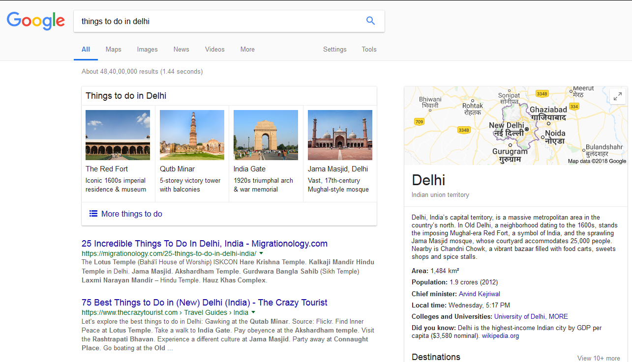
Task: Open Arvind Kejriwal chief minister link
Action: click(480, 294)
